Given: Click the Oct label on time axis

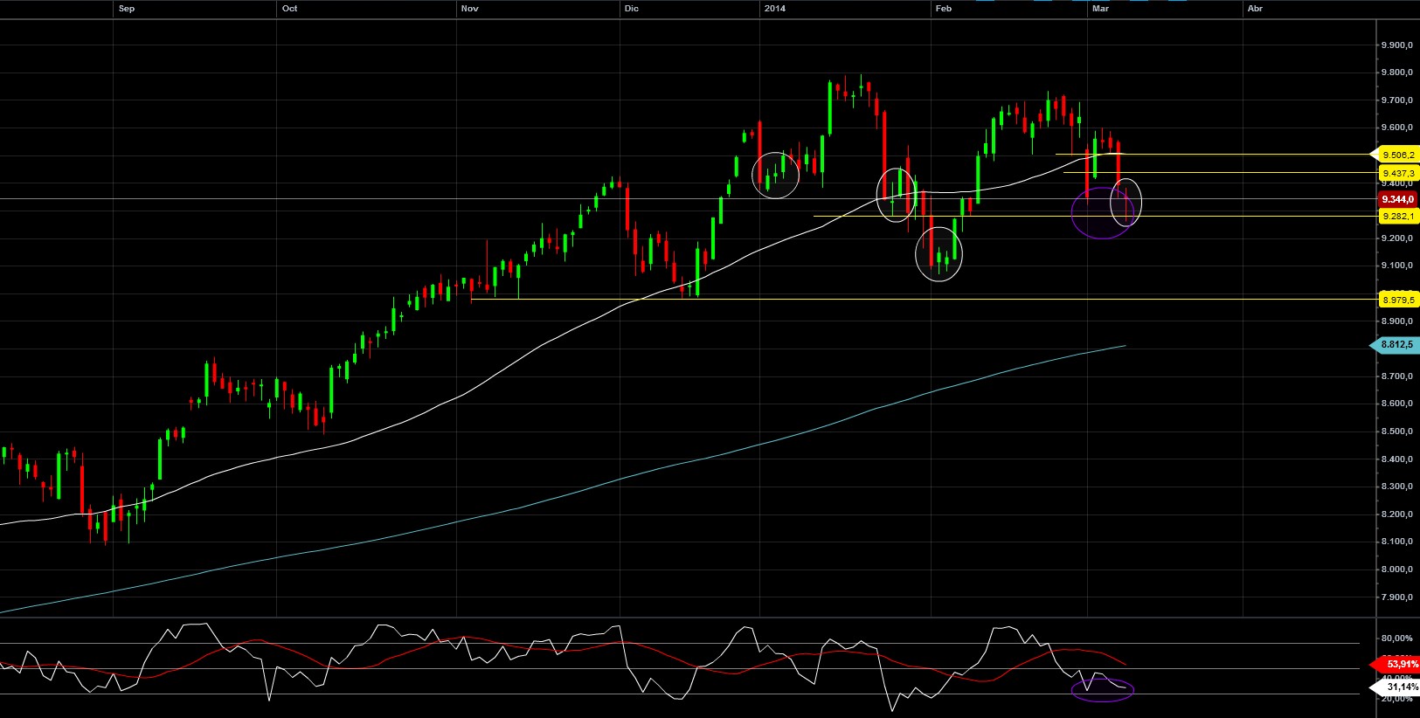Looking at the screenshot, I should (x=290, y=9).
